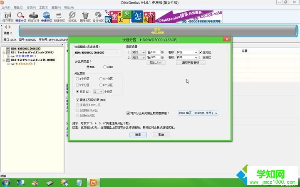Select 大白菜U盘(U:) in the disk tree
The image size is (300, 187).
(25, 56)
